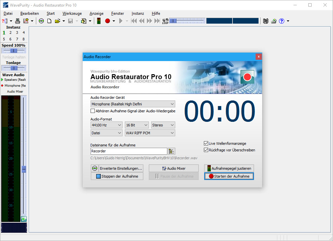This screenshot has height=241, width=333.
Task: Click the skip-to-start toolbar button
Action: [x=134, y=21]
